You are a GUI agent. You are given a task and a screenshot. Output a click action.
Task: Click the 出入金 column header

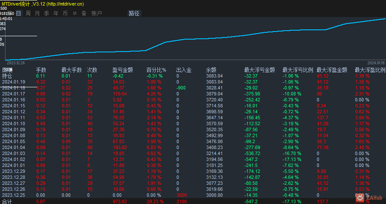[x=184, y=70]
